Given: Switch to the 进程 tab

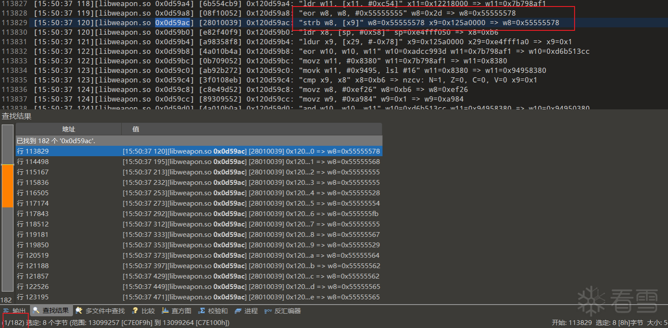Looking at the screenshot, I should point(246,311).
